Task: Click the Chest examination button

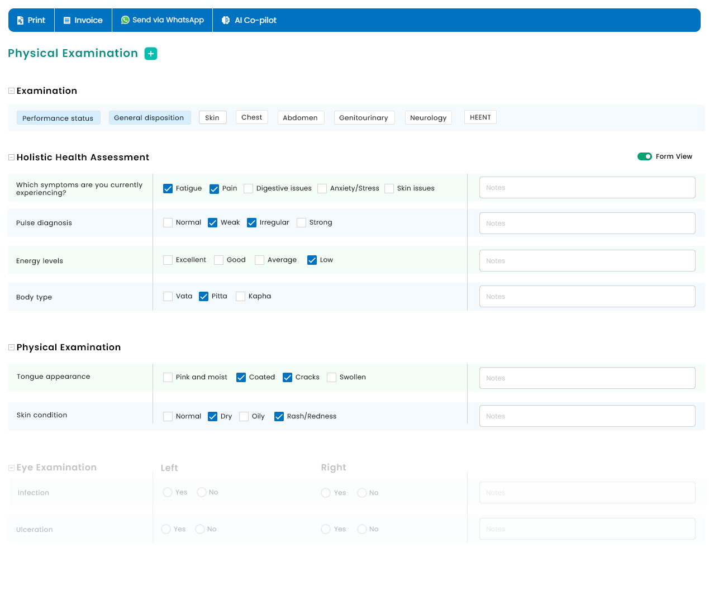Action: [251, 117]
